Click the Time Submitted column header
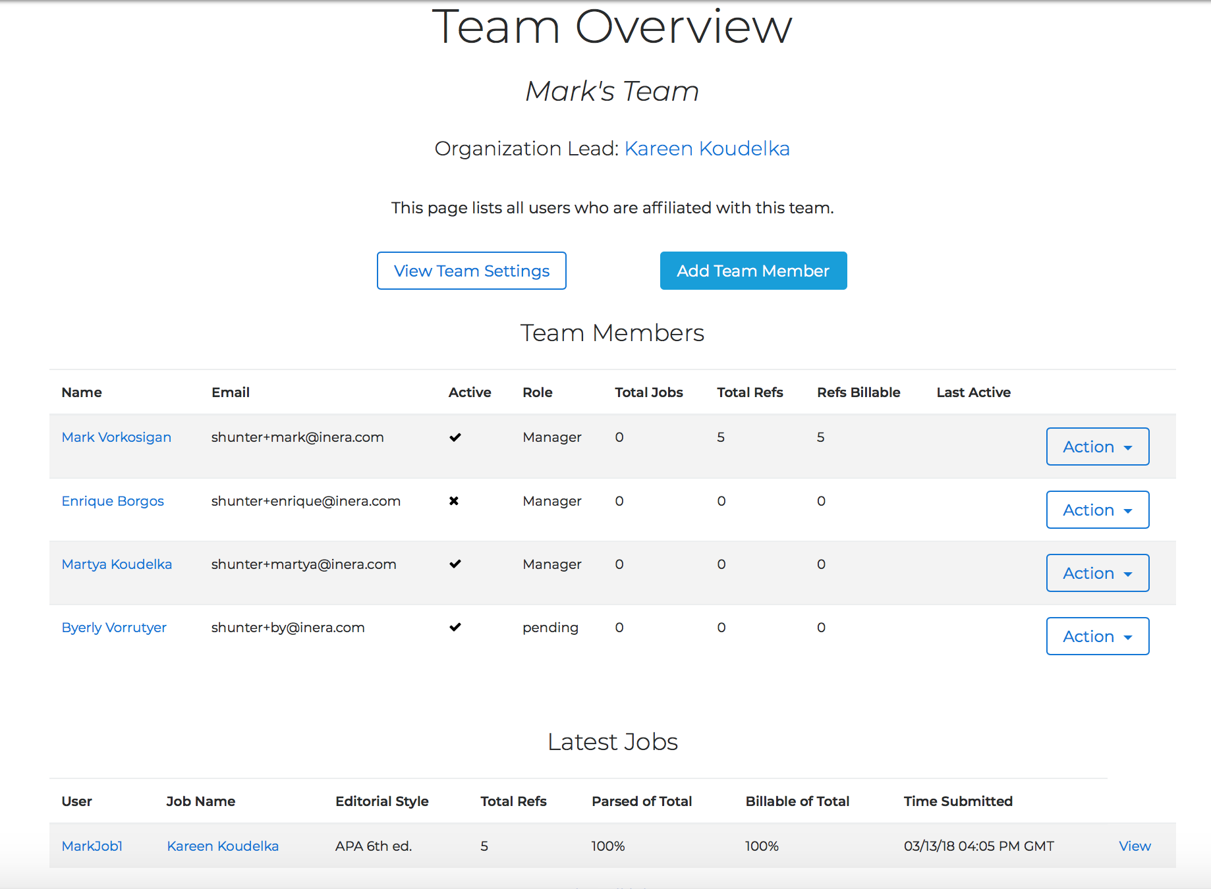 958,801
